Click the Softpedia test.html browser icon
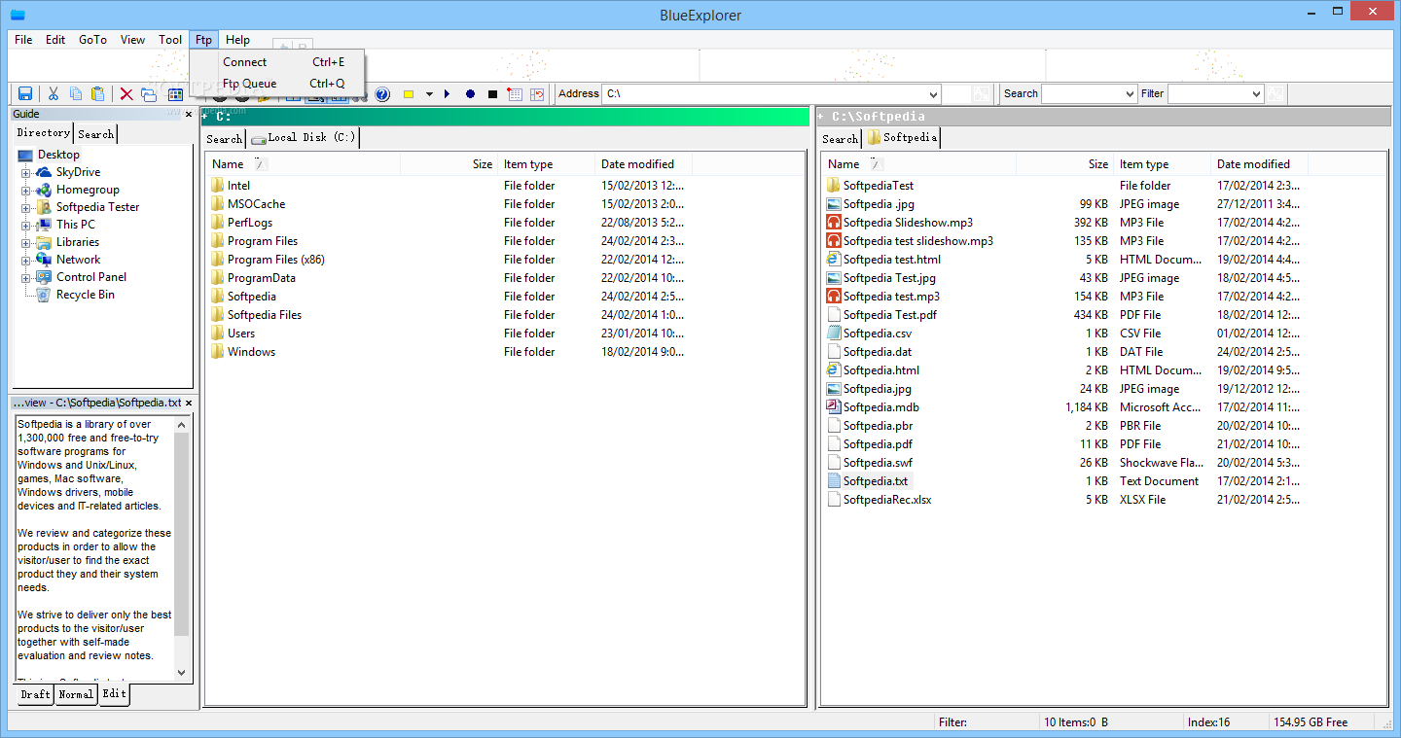 pyautogui.click(x=834, y=260)
